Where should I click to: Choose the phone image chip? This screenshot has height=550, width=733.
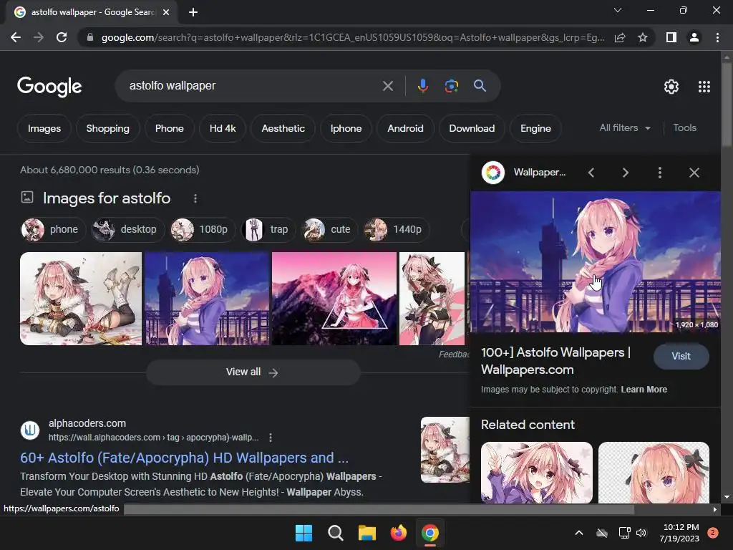[x=53, y=230]
